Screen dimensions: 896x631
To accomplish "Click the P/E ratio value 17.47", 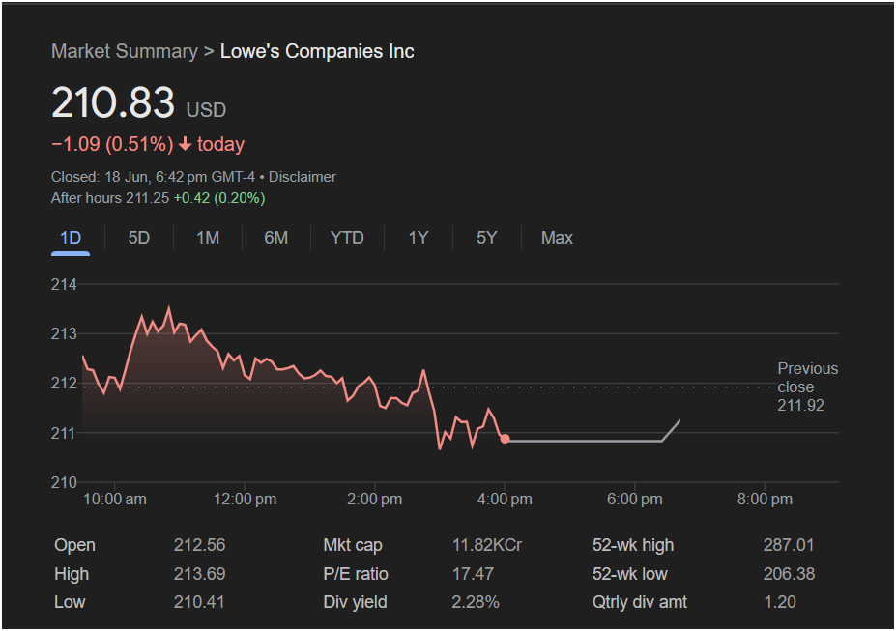I will click(473, 573).
